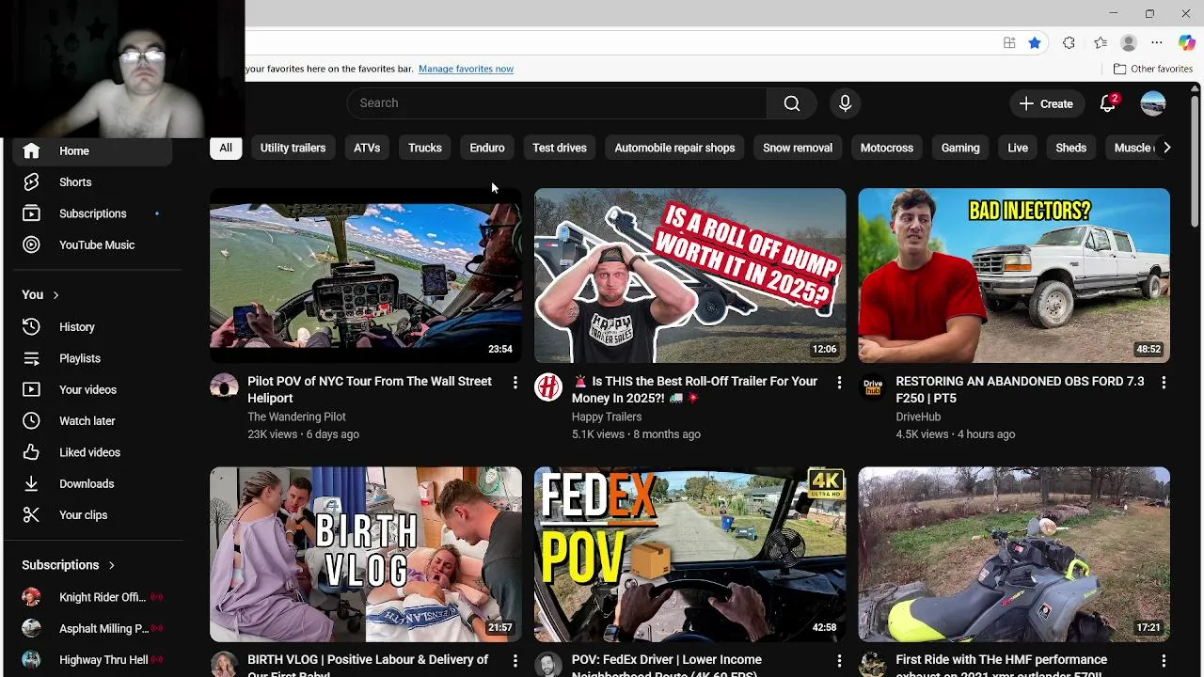Click the Home icon in sidebar
This screenshot has width=1204, height=677.
[x=31, y=150]
